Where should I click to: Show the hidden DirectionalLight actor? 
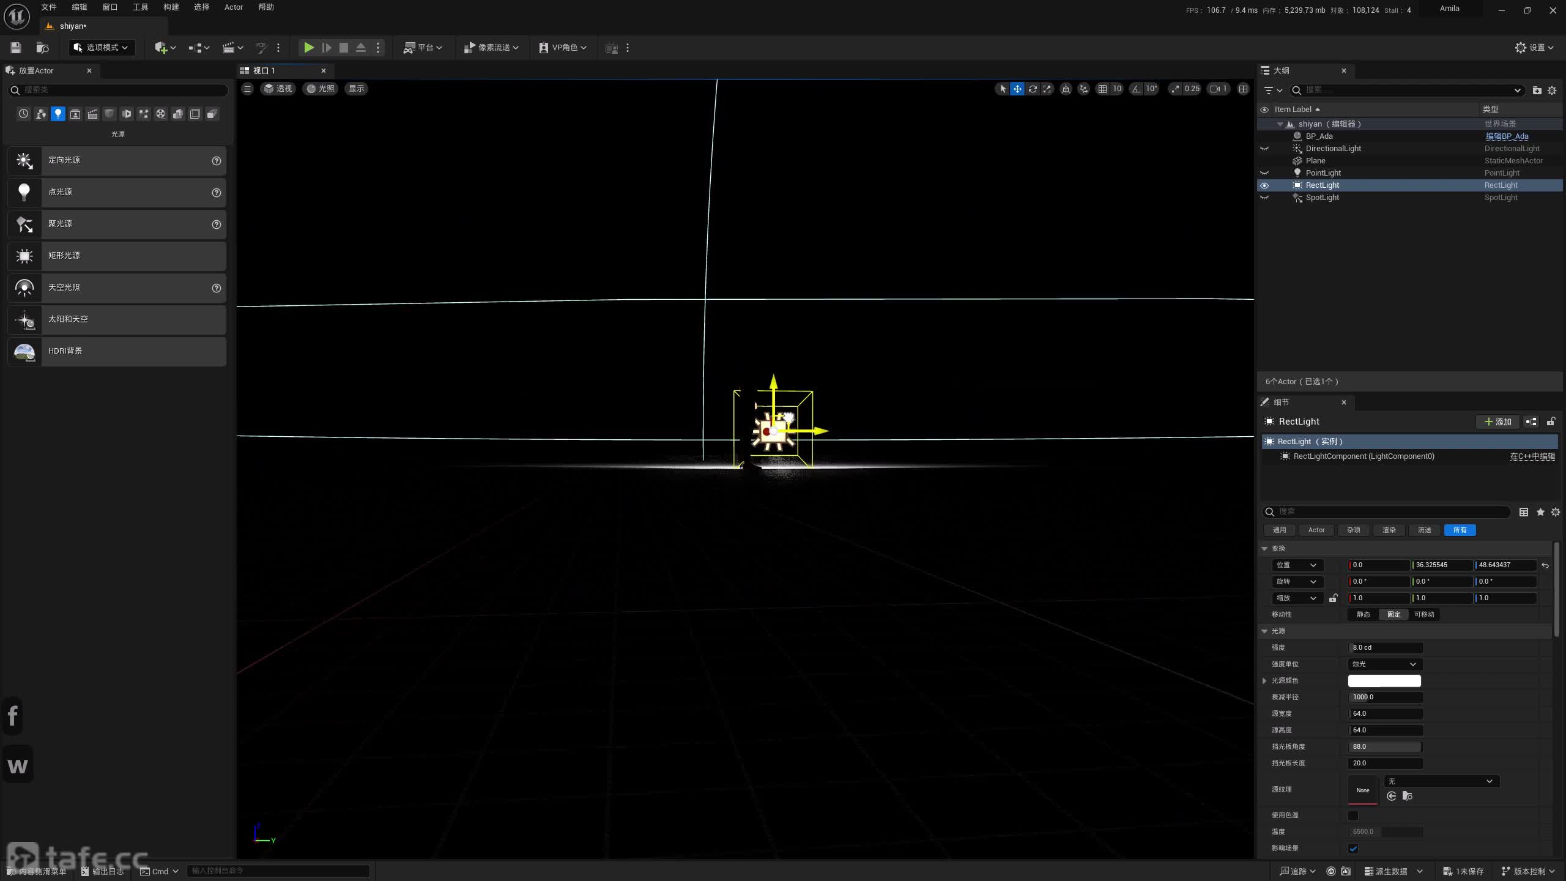tap(1264, 149)
